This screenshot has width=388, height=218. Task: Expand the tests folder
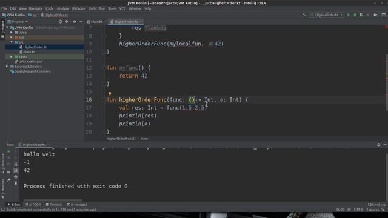(x=12, y=57)
